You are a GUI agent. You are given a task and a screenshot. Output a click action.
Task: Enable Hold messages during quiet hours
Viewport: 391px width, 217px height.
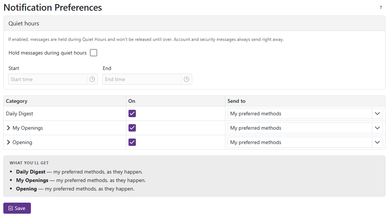[94, 53]
